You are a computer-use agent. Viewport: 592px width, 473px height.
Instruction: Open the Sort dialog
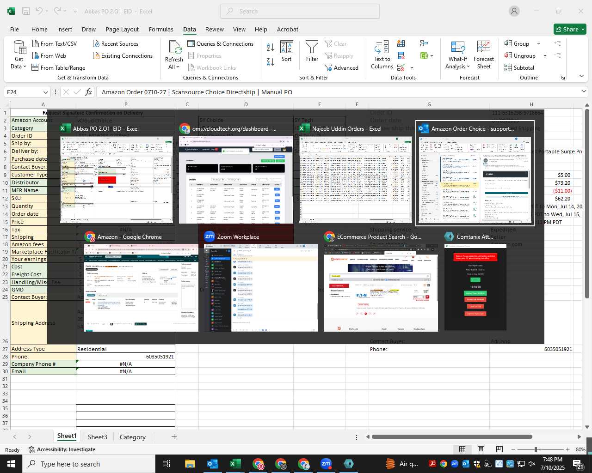[x=287, y=51]
